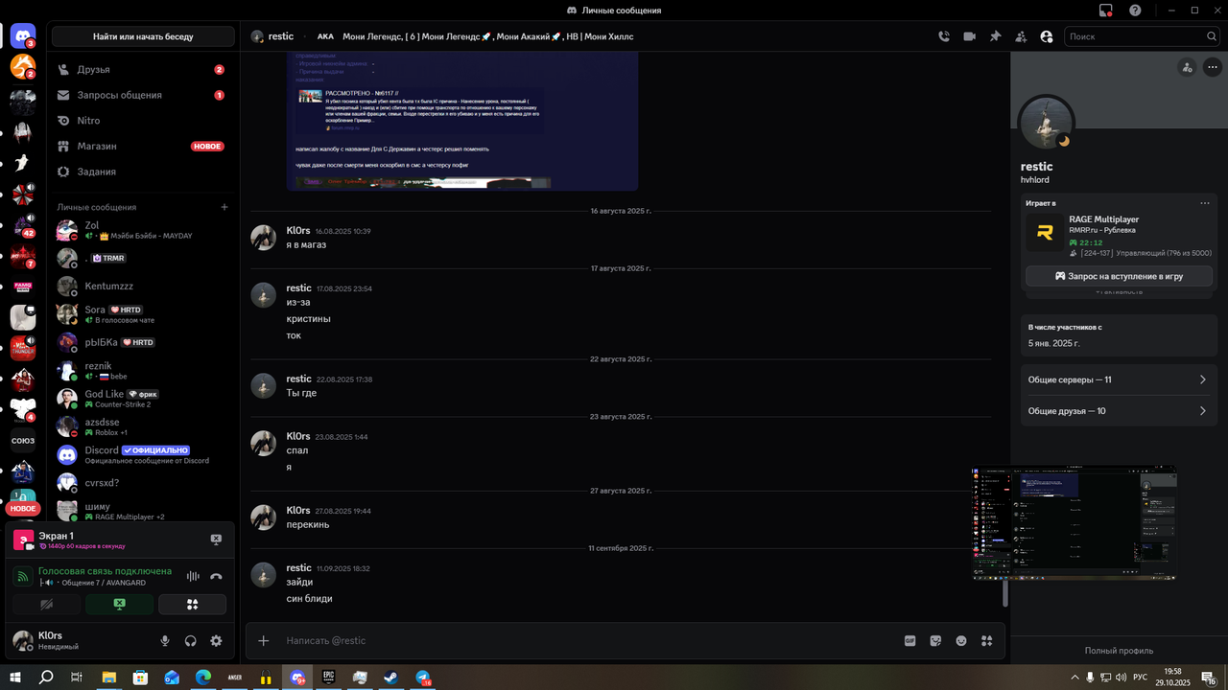Open more options in restic profile
This screenshot has width=1228, height=690.
coord(1213,67)
